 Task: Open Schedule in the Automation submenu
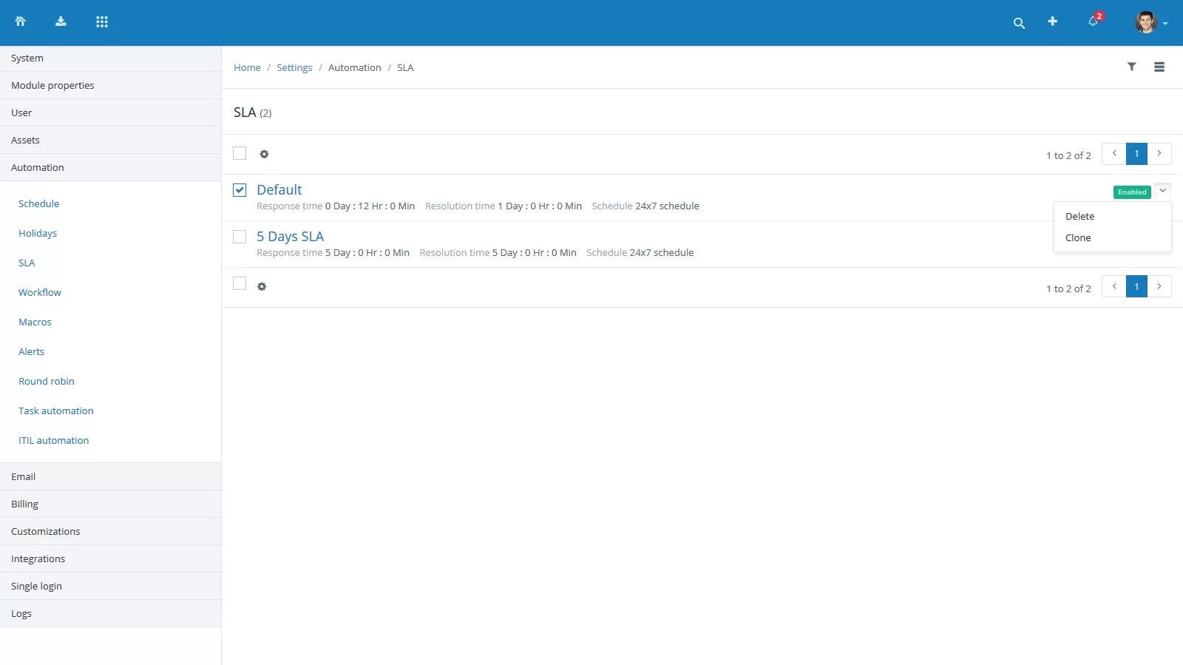pos(38,203)
